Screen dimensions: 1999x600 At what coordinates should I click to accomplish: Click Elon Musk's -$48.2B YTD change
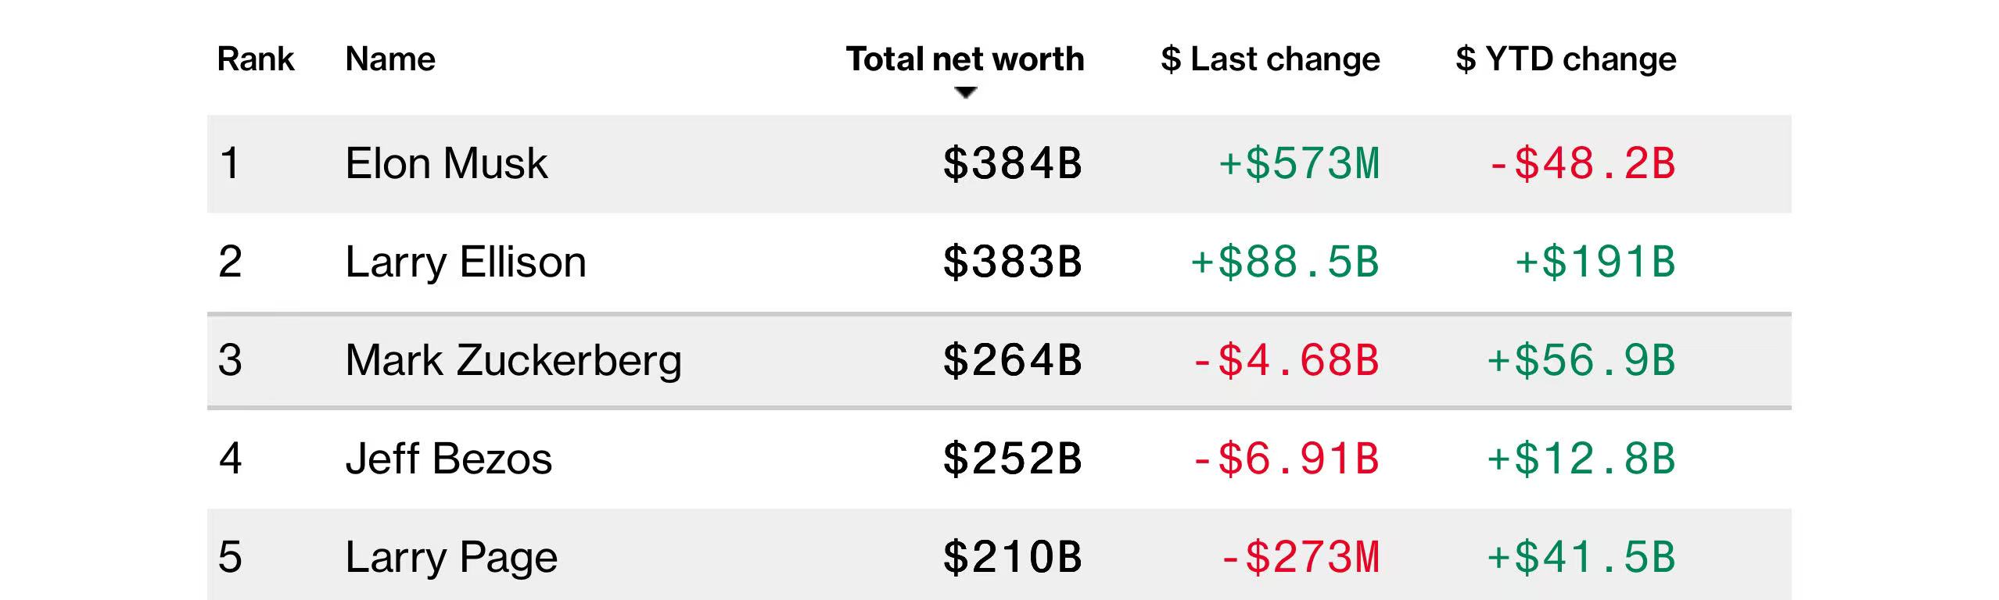pyautogui.click(x=1581, y=164)
